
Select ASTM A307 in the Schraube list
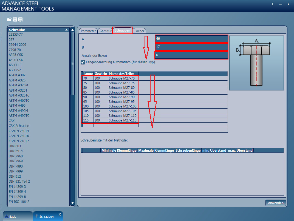point(17,75)
